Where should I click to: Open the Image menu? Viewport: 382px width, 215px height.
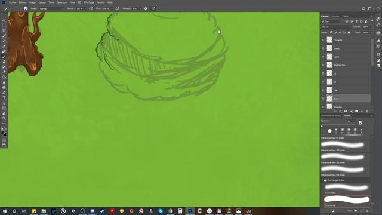click(32, 2)
